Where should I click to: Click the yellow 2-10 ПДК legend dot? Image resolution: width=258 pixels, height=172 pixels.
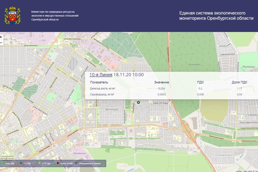(39, 163)
